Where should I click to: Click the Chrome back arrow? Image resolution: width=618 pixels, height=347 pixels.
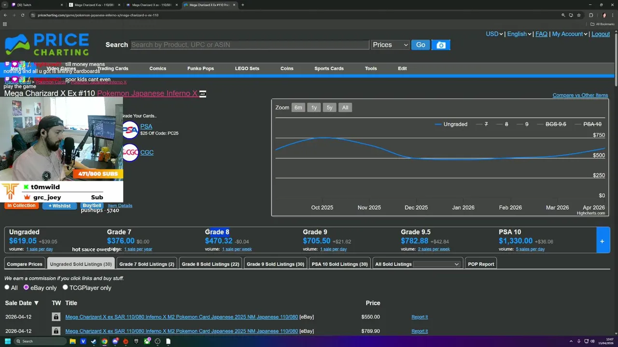coord(5,15)
